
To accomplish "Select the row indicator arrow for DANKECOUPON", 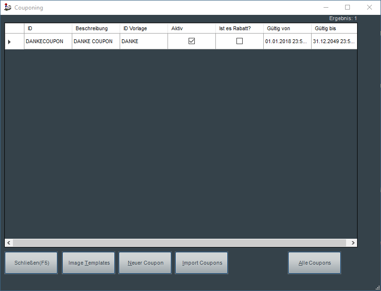I will tap(10, 42).
